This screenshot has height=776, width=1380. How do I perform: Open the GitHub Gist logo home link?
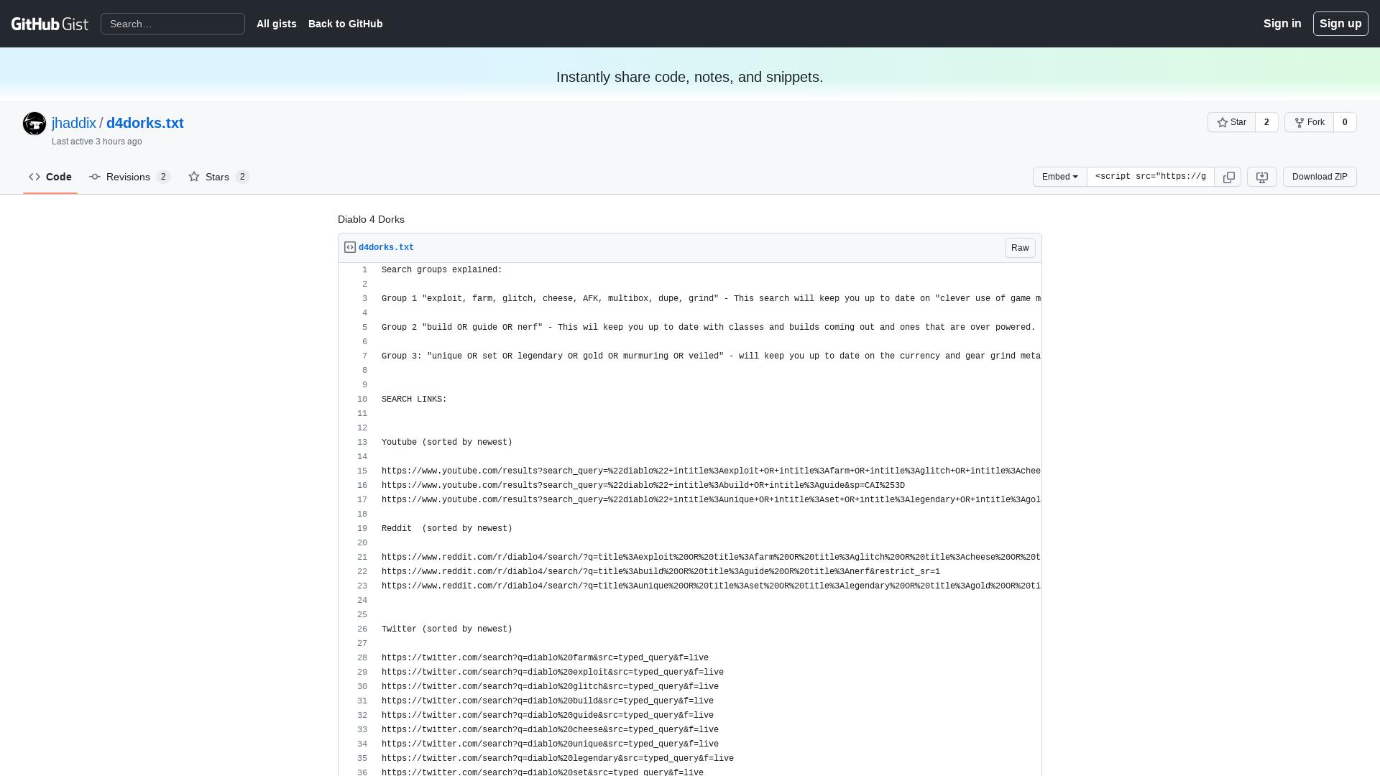coord(50,24)
